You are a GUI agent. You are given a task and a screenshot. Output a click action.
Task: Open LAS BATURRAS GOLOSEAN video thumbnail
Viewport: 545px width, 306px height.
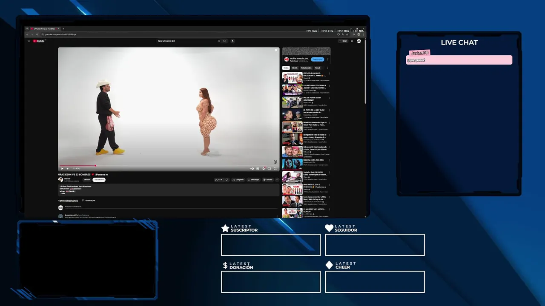[x=292, y=90]
